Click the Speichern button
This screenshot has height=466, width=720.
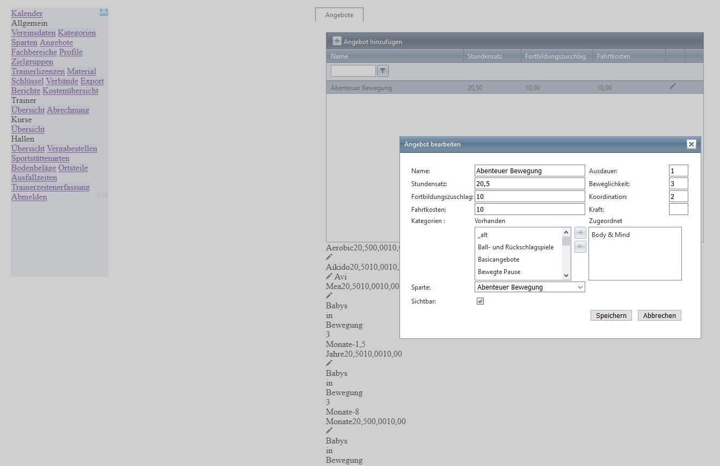coord(611,315)
